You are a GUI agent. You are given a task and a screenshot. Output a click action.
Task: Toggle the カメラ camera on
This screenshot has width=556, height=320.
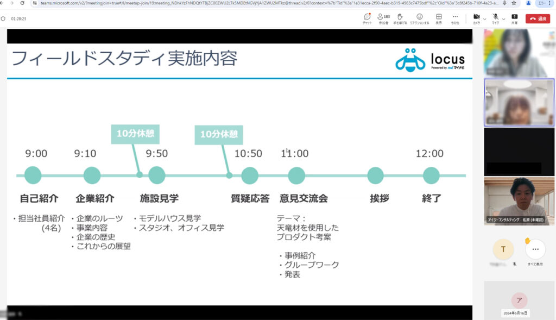(x=476, y=17)
